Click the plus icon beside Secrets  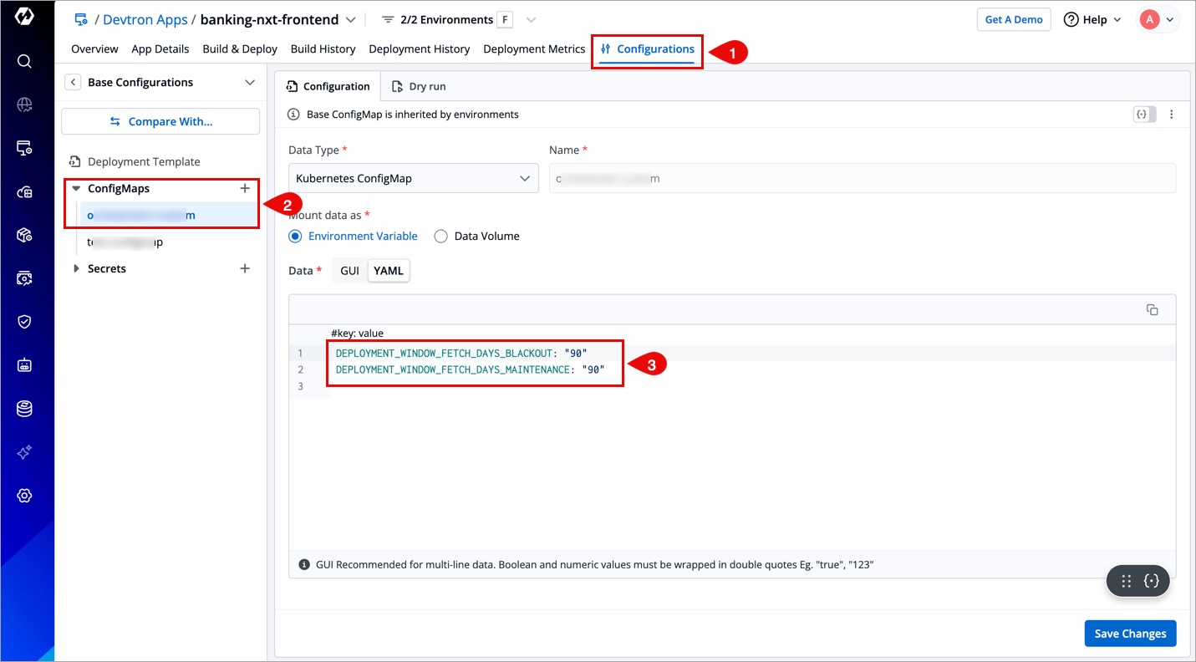click(245, 268)
